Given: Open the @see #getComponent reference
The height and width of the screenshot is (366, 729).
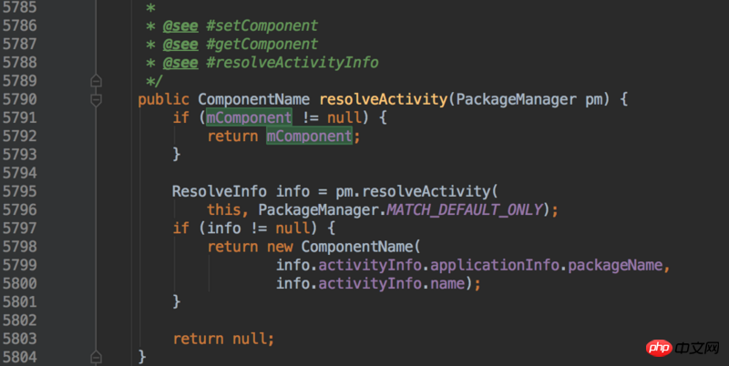Looking at the screenshot, I should 253,44.
